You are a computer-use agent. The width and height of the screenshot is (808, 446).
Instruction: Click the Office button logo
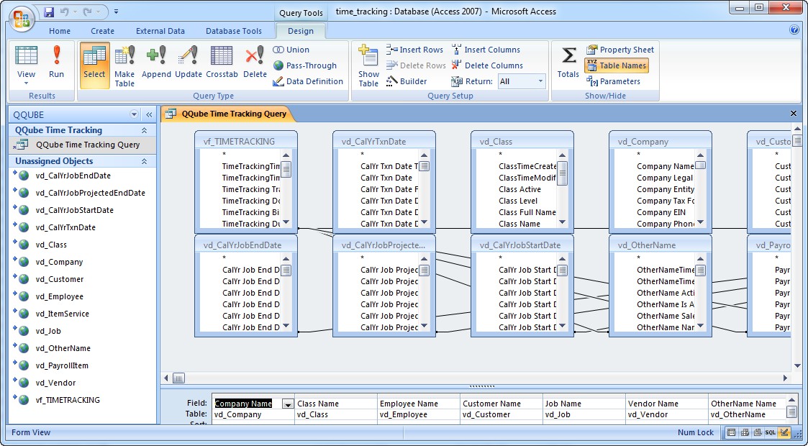coord(22,19)
